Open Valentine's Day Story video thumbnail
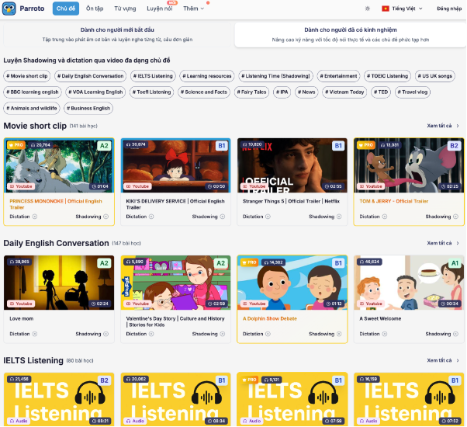 (175, 282)
